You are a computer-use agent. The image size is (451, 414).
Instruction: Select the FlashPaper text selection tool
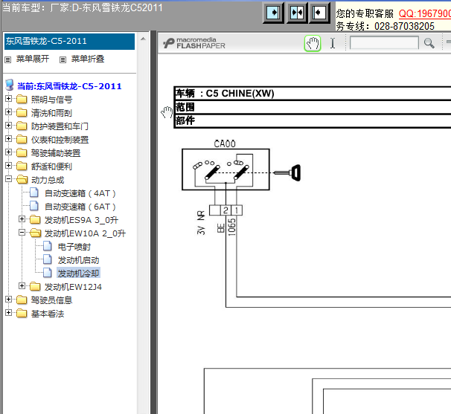333,43
